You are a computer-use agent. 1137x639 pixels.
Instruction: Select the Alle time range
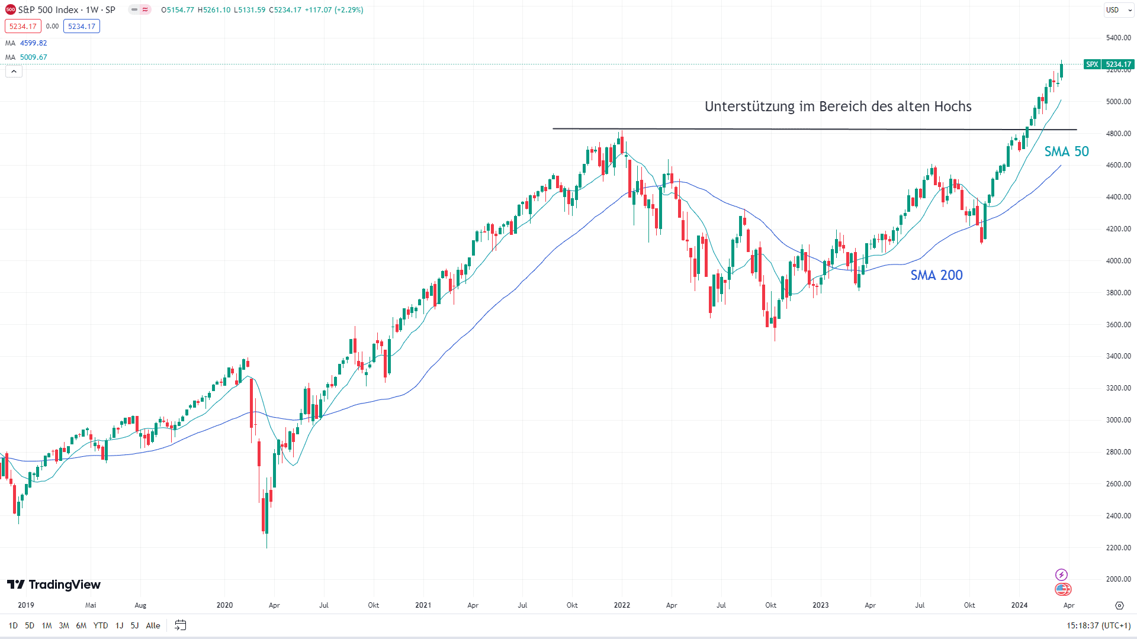click(x=153, y=625)
